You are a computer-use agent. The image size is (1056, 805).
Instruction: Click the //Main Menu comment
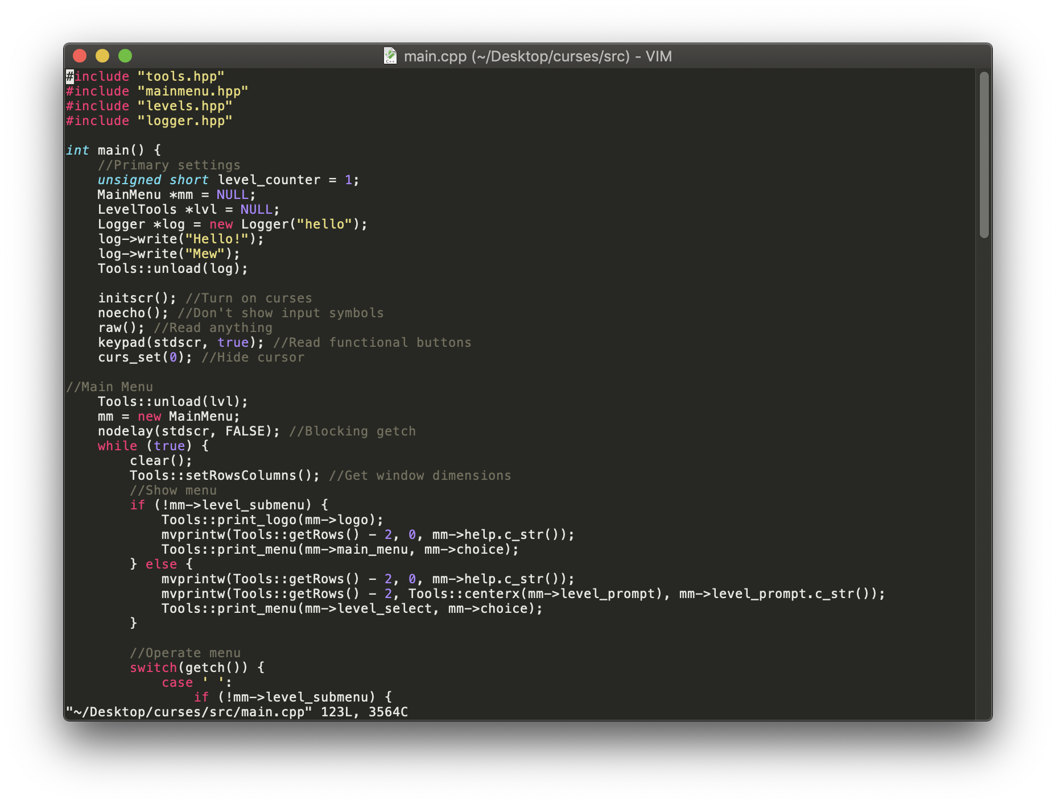(109, 387)
